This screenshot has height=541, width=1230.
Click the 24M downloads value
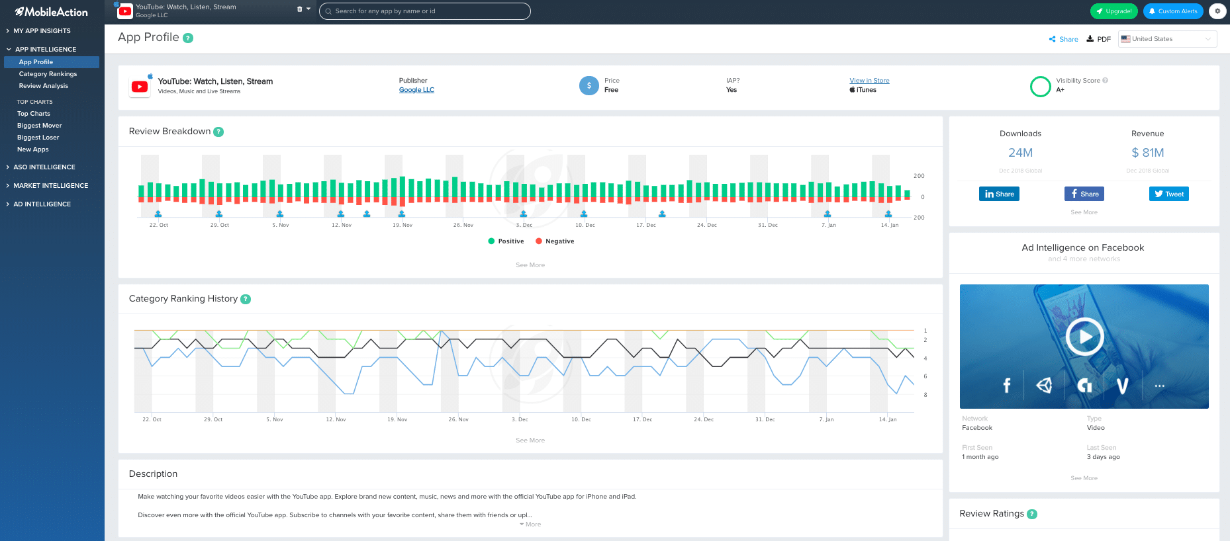1021,153
